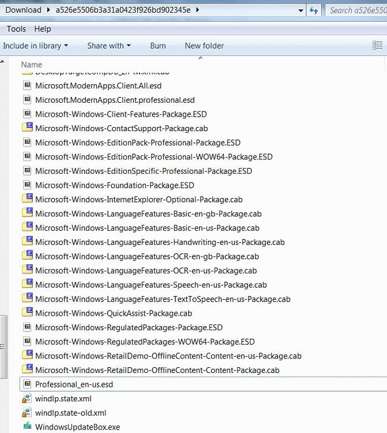387x433 pixels.
Task: Select Microsoft.ModernApps.Client.professional.esd file name
Action: [x=115, y=100]
